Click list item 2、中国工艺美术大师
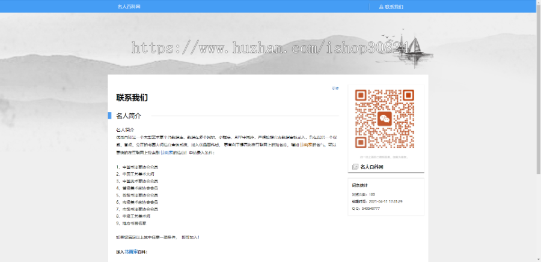 tap(135, 174)
